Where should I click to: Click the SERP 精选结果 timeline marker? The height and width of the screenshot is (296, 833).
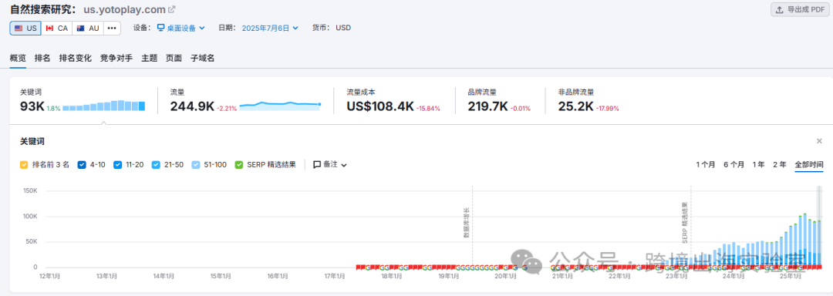(x=685, y=223)
